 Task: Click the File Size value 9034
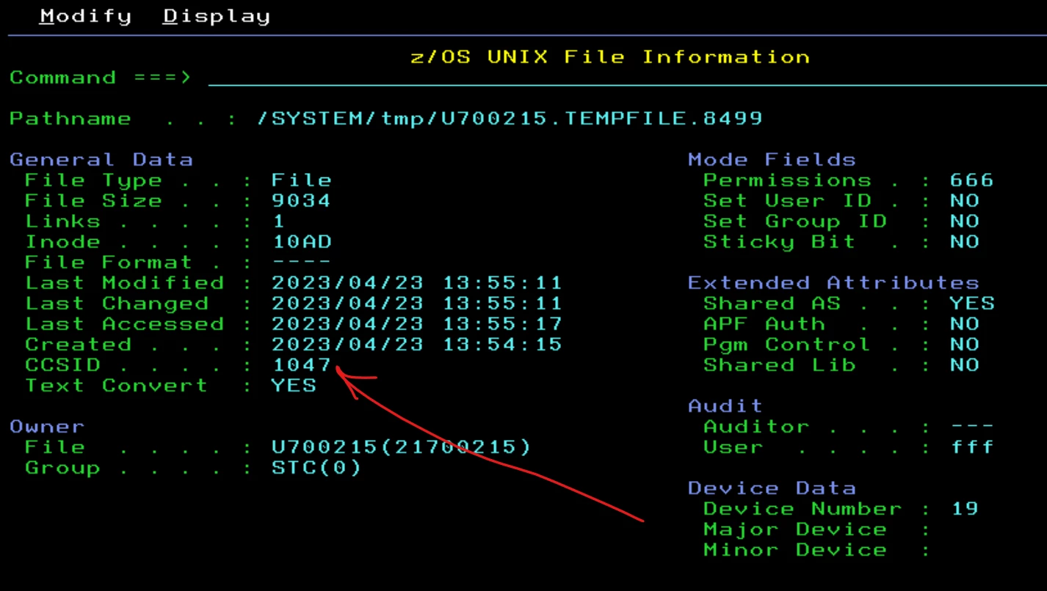coord(301,201)
